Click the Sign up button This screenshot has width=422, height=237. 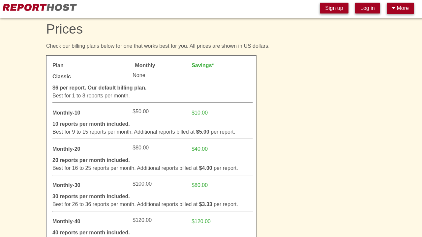pyautogui.click(x=334, y=8)
